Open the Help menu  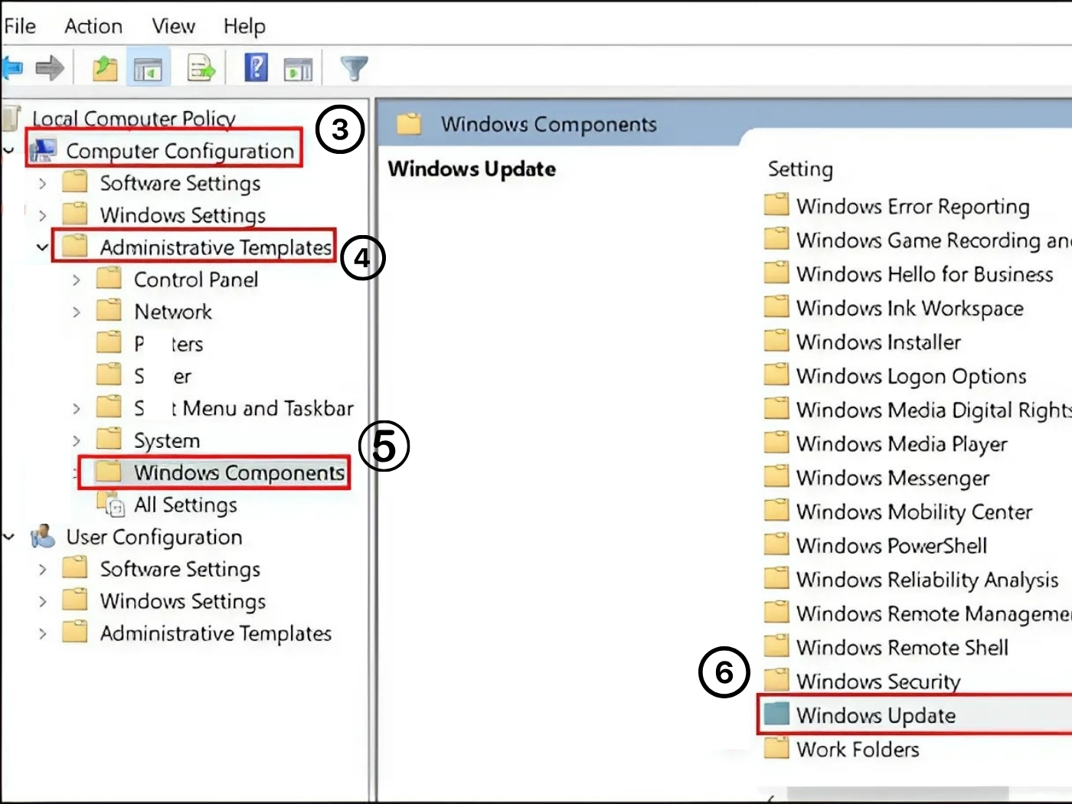[244, 26]
